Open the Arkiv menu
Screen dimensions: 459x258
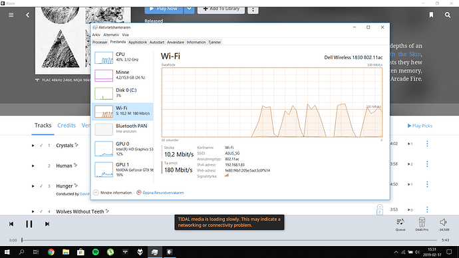coord(96,35)
